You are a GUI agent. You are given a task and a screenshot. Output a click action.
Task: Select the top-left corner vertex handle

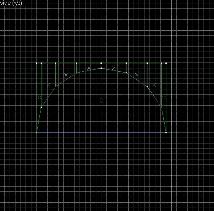(37, 63)
